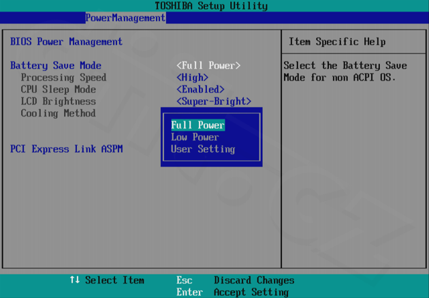Click the TOSHIBA Setup Utility title
Viewport: 429px width, 298px height.
click(211, 5)
